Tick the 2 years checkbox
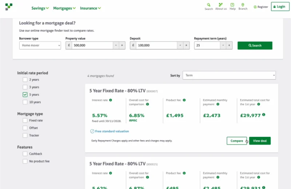This screenshot has width=291, height=189. pos(25,79)
